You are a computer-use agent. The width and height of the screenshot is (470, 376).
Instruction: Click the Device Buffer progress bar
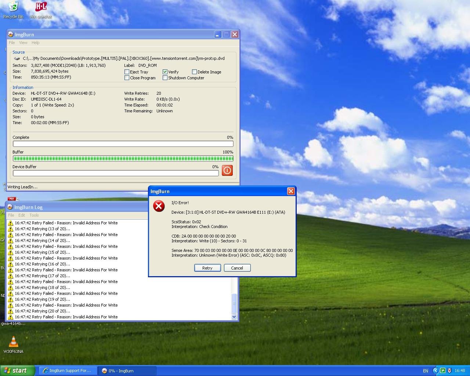(x=116, y=173)
